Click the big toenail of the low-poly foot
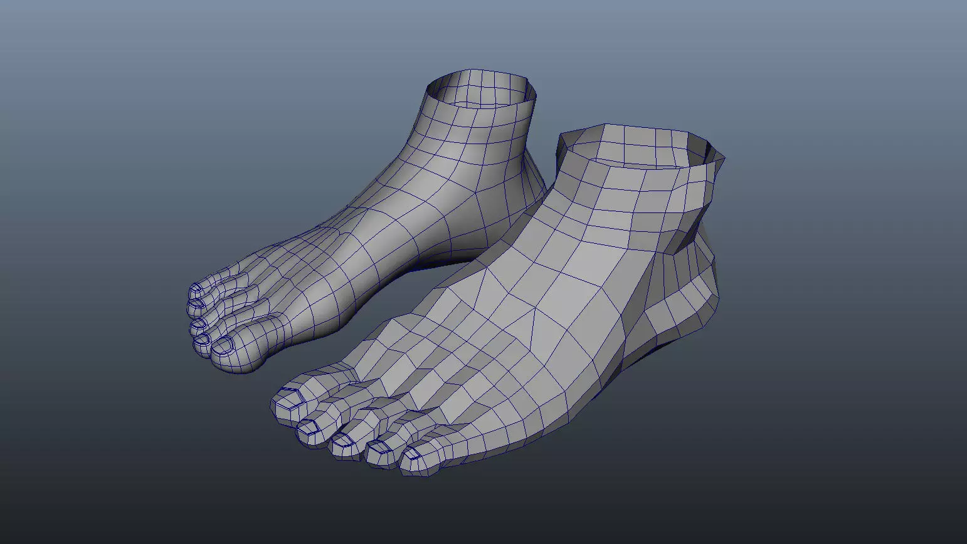The width and height of the screenshot is (967, 544). 289,398
